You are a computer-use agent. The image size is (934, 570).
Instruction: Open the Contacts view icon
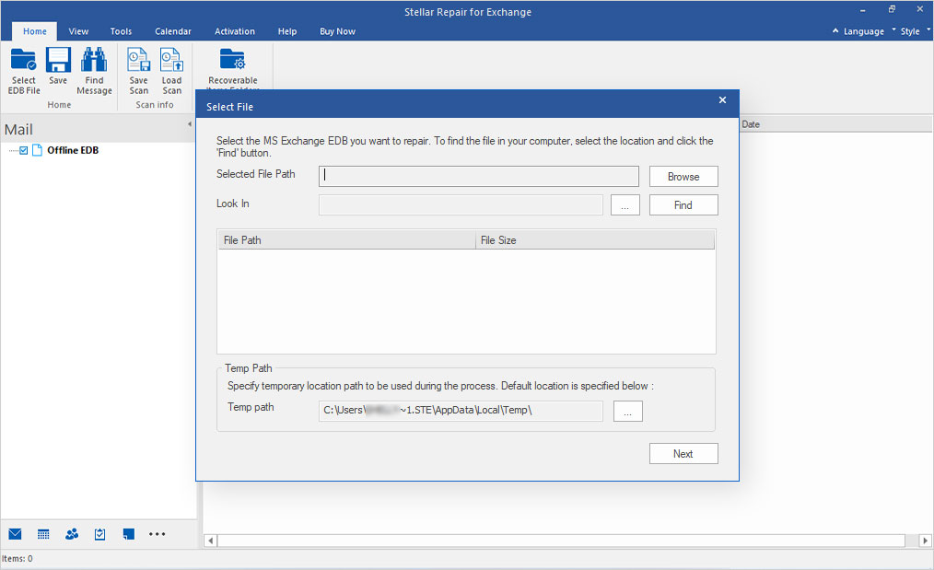click(71, 534)
